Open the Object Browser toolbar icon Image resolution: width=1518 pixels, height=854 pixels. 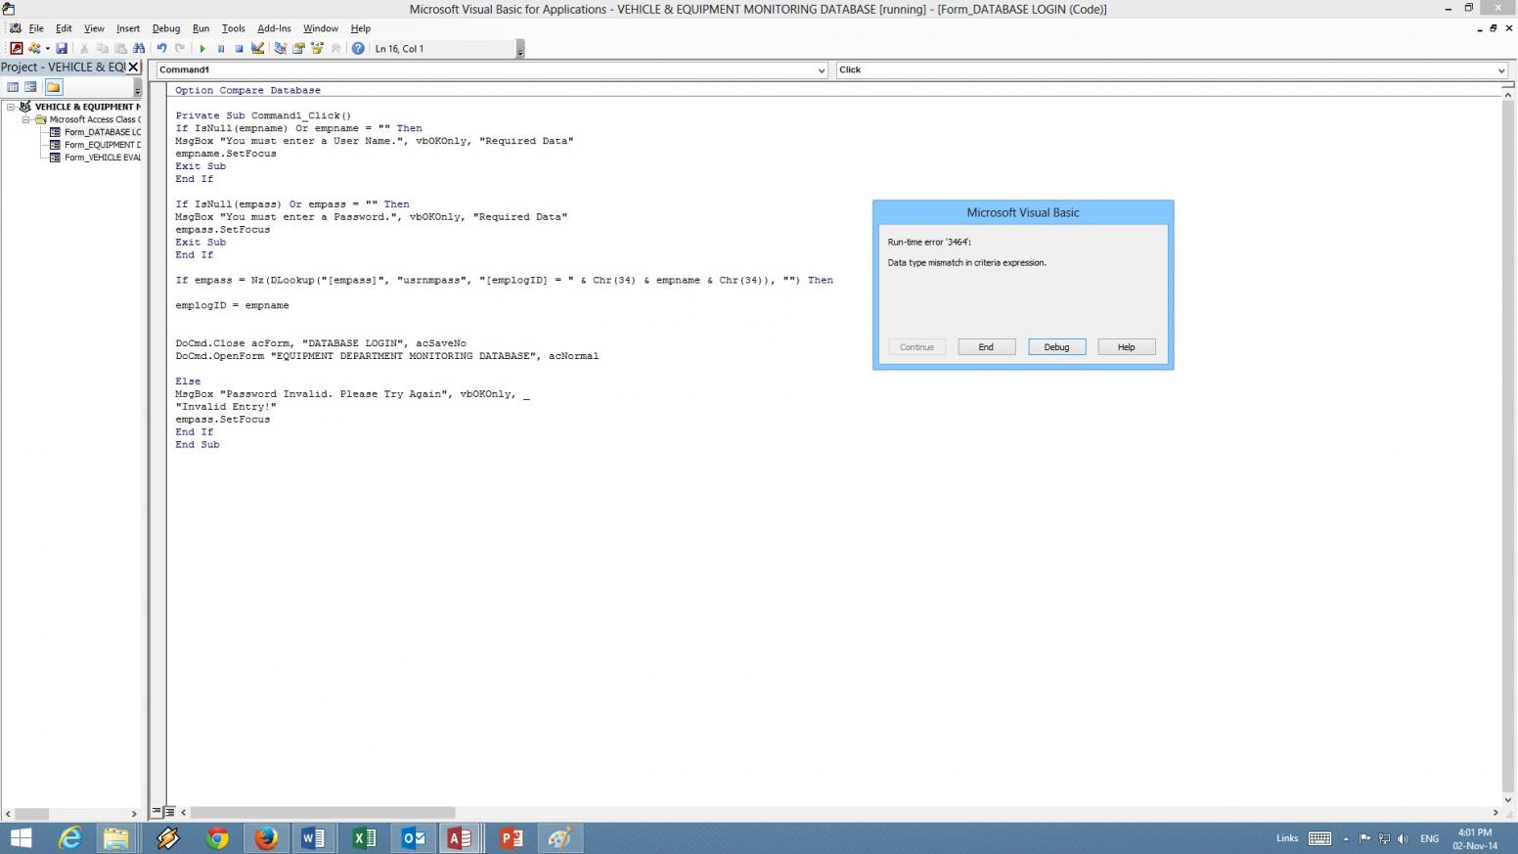click(317, 48)
